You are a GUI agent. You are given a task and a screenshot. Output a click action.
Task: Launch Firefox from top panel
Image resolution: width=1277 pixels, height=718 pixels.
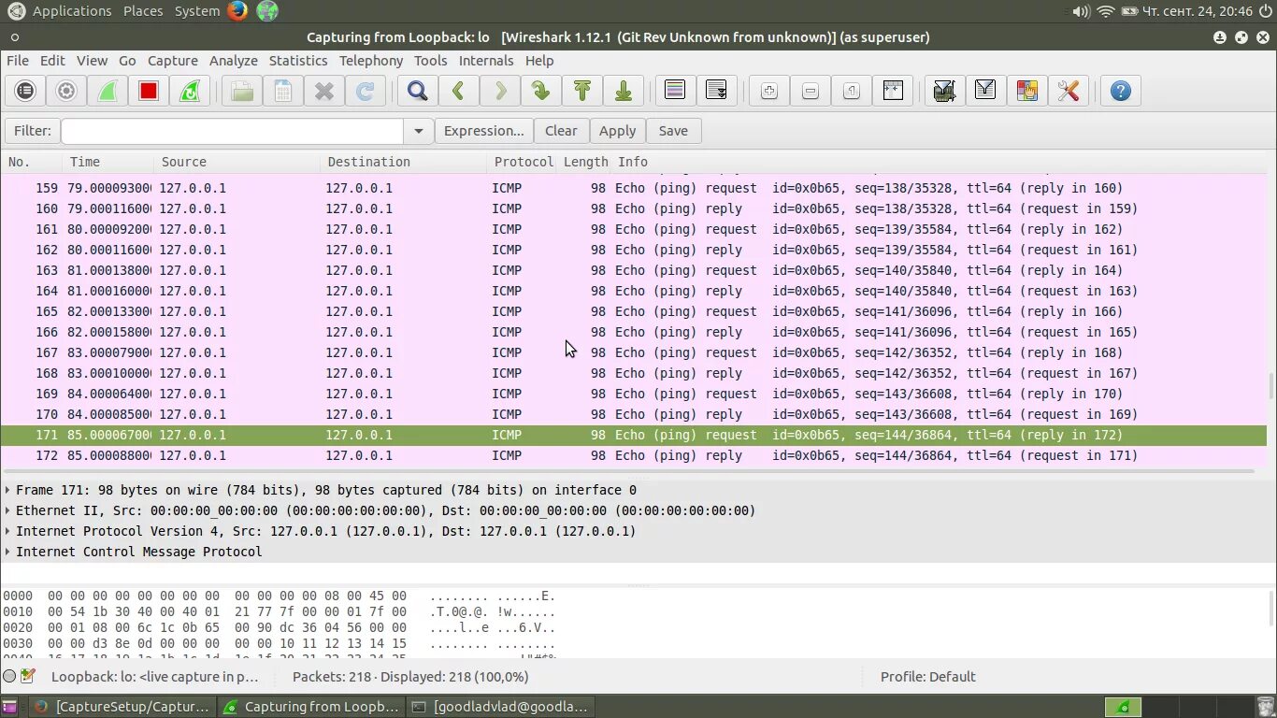237,11
